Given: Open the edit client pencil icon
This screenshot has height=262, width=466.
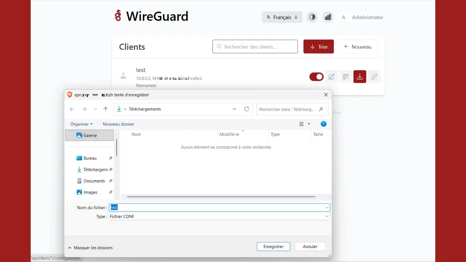Looking at the screenshot, I should click(x=331, y=77).
